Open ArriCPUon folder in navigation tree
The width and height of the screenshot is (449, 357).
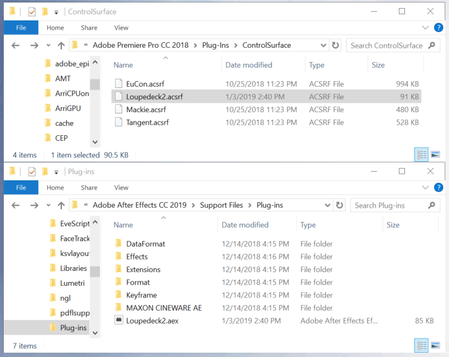point(67,94)
